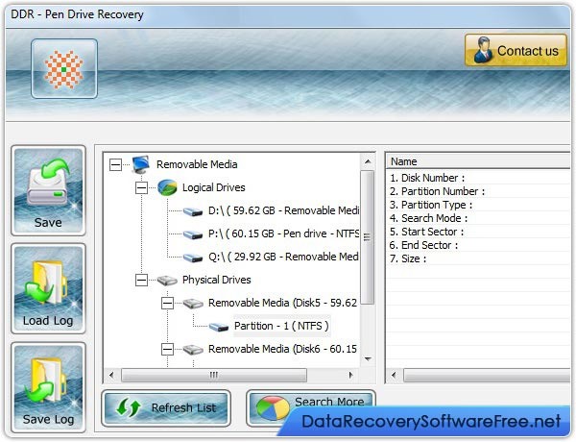The image size is (576, 442).
Task: Click the Save button with drive icon
Action: coord(48,190)
